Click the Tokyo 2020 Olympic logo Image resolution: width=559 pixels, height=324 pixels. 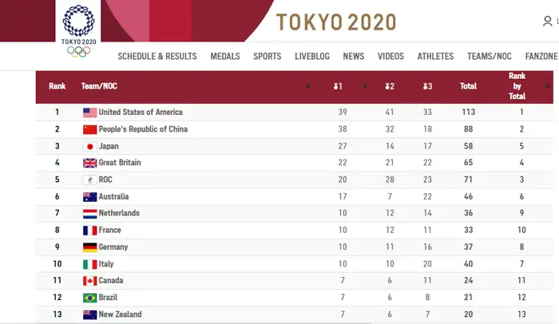[x=78, y=30]
